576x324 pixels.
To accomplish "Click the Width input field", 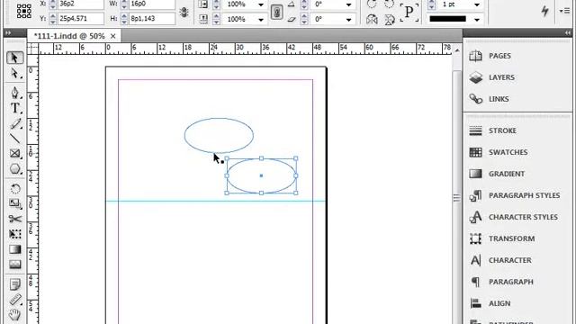I will pyautogui.click(x=152, y=4).
